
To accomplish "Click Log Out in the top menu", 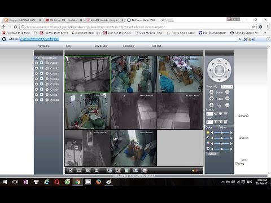I will [x=156, y=46].
